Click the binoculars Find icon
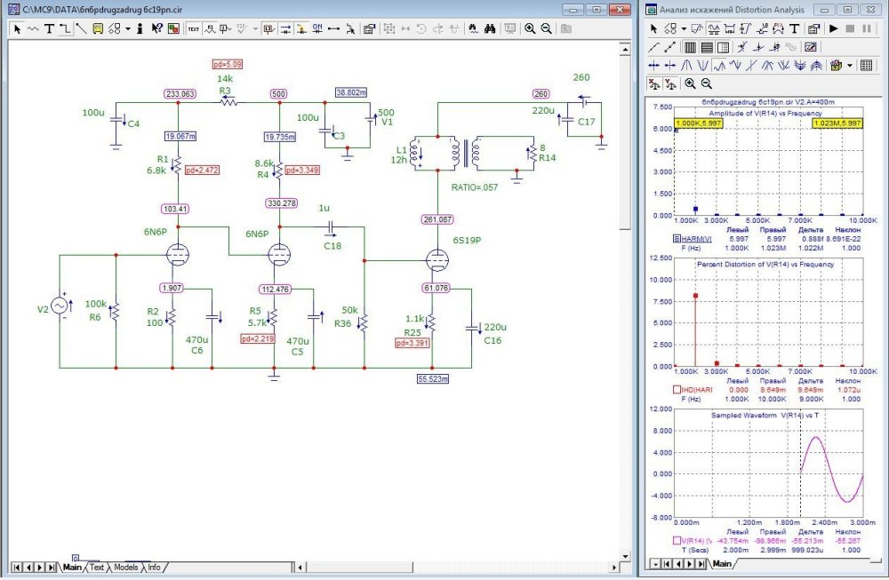889x580 pixels. pos(490,28)
